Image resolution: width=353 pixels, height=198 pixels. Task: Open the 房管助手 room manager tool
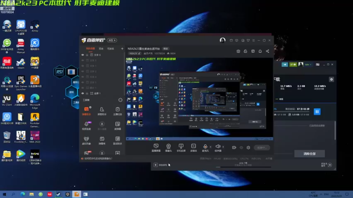(x=102, y=111)
